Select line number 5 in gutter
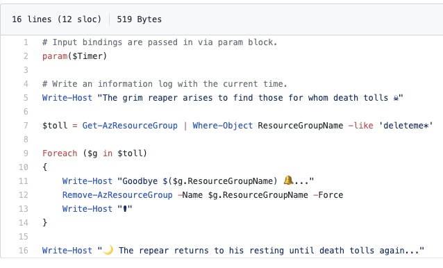This screenshot has height=268, width=443. click(26, 98)
